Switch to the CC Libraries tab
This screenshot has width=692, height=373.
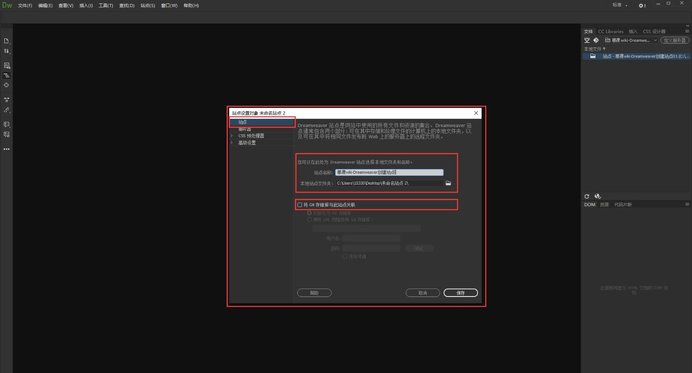[x=611, y=32]
